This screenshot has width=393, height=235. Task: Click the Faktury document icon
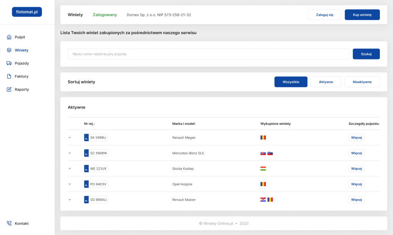pos(9,76)
